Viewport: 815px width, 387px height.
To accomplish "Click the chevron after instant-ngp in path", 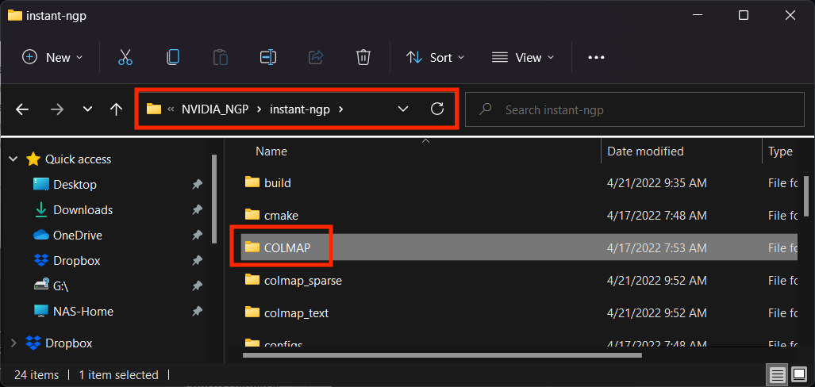I will (341, 109).
